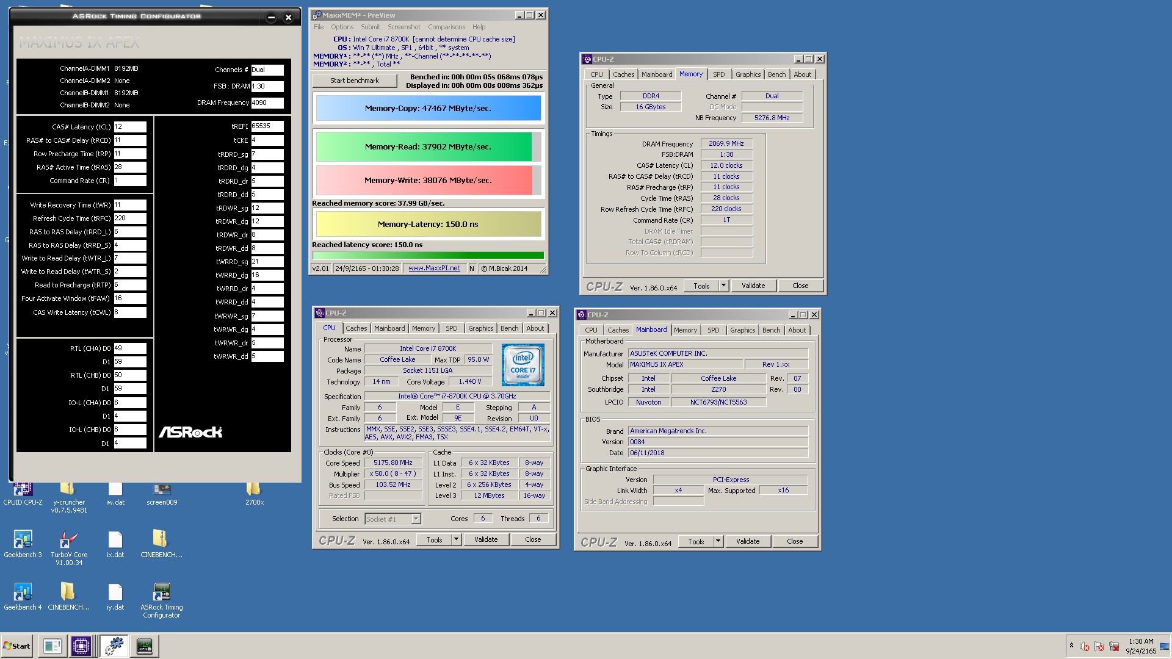Open the y-cruncher v0.7.5.9481 folder

68,490
